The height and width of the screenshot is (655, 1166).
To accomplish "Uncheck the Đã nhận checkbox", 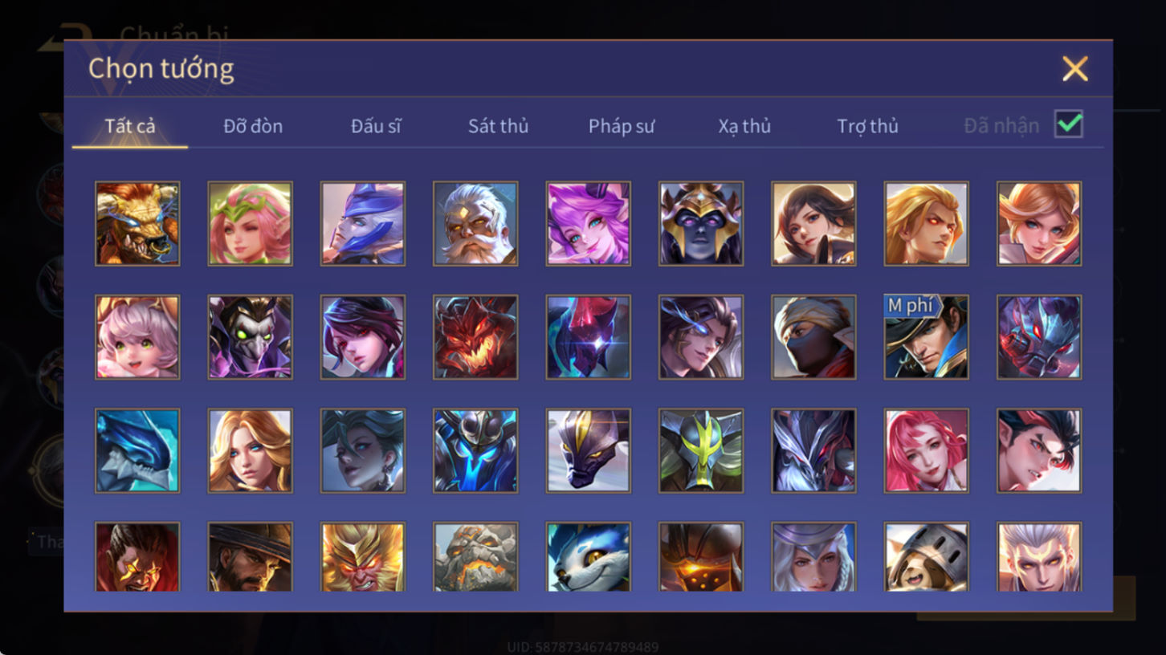I will tap(1069, 124).
